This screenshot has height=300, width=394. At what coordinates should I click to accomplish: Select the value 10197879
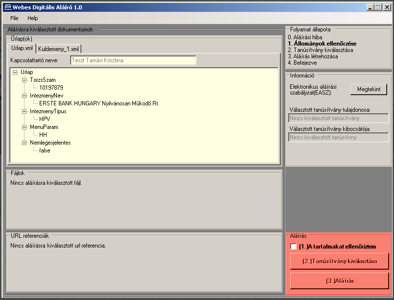point(51,88)
